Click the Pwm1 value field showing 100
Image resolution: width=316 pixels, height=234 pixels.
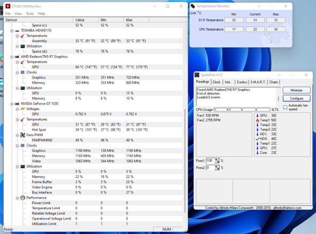pos(210,161)
